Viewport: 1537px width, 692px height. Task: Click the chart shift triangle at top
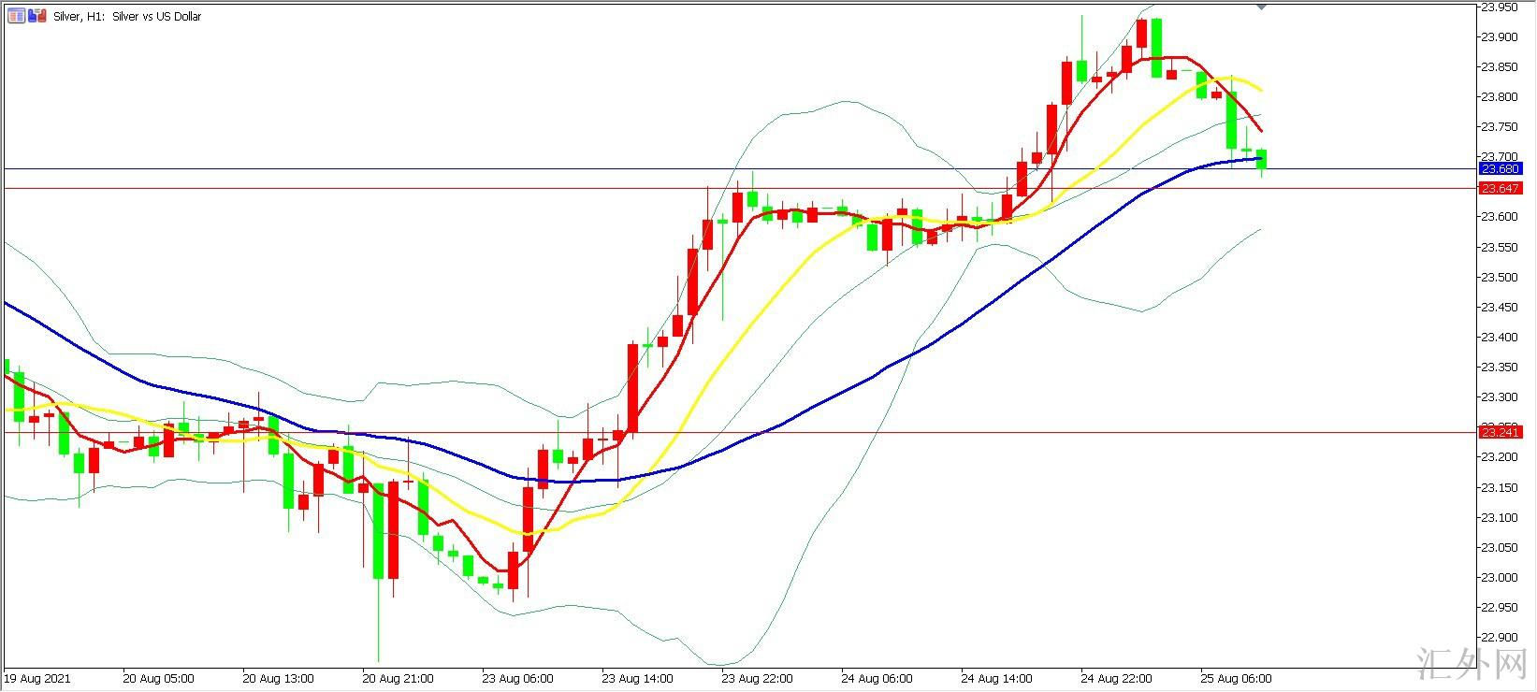[1261, 7]
